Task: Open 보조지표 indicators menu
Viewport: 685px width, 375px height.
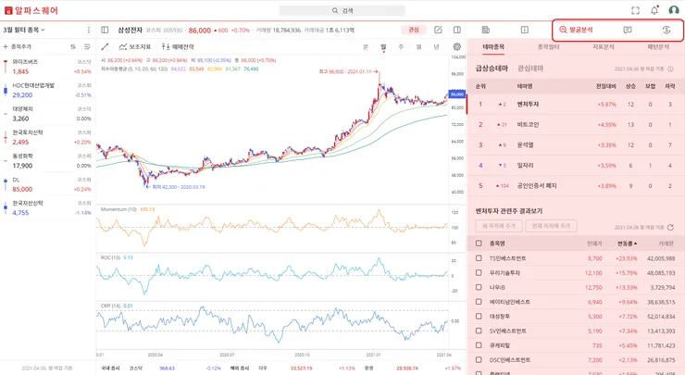Action: (135, 46)
